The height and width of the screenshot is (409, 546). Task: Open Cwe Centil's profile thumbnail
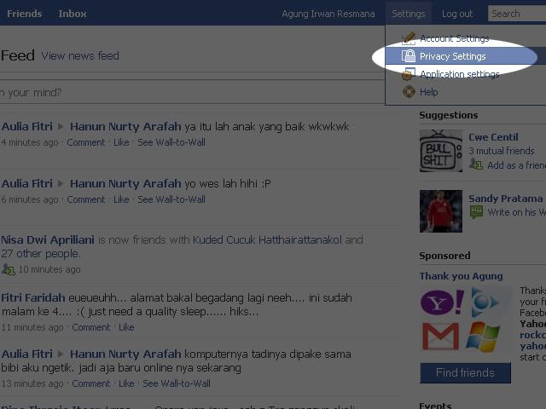click(x=440, y=151)
